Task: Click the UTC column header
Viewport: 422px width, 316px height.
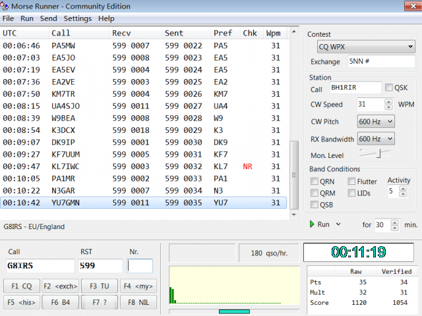Action: coord(24,33)
